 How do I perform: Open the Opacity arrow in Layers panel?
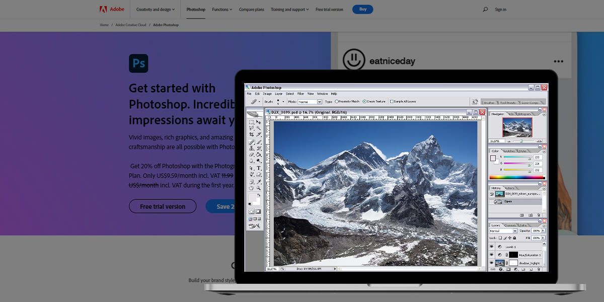(543, 231)
